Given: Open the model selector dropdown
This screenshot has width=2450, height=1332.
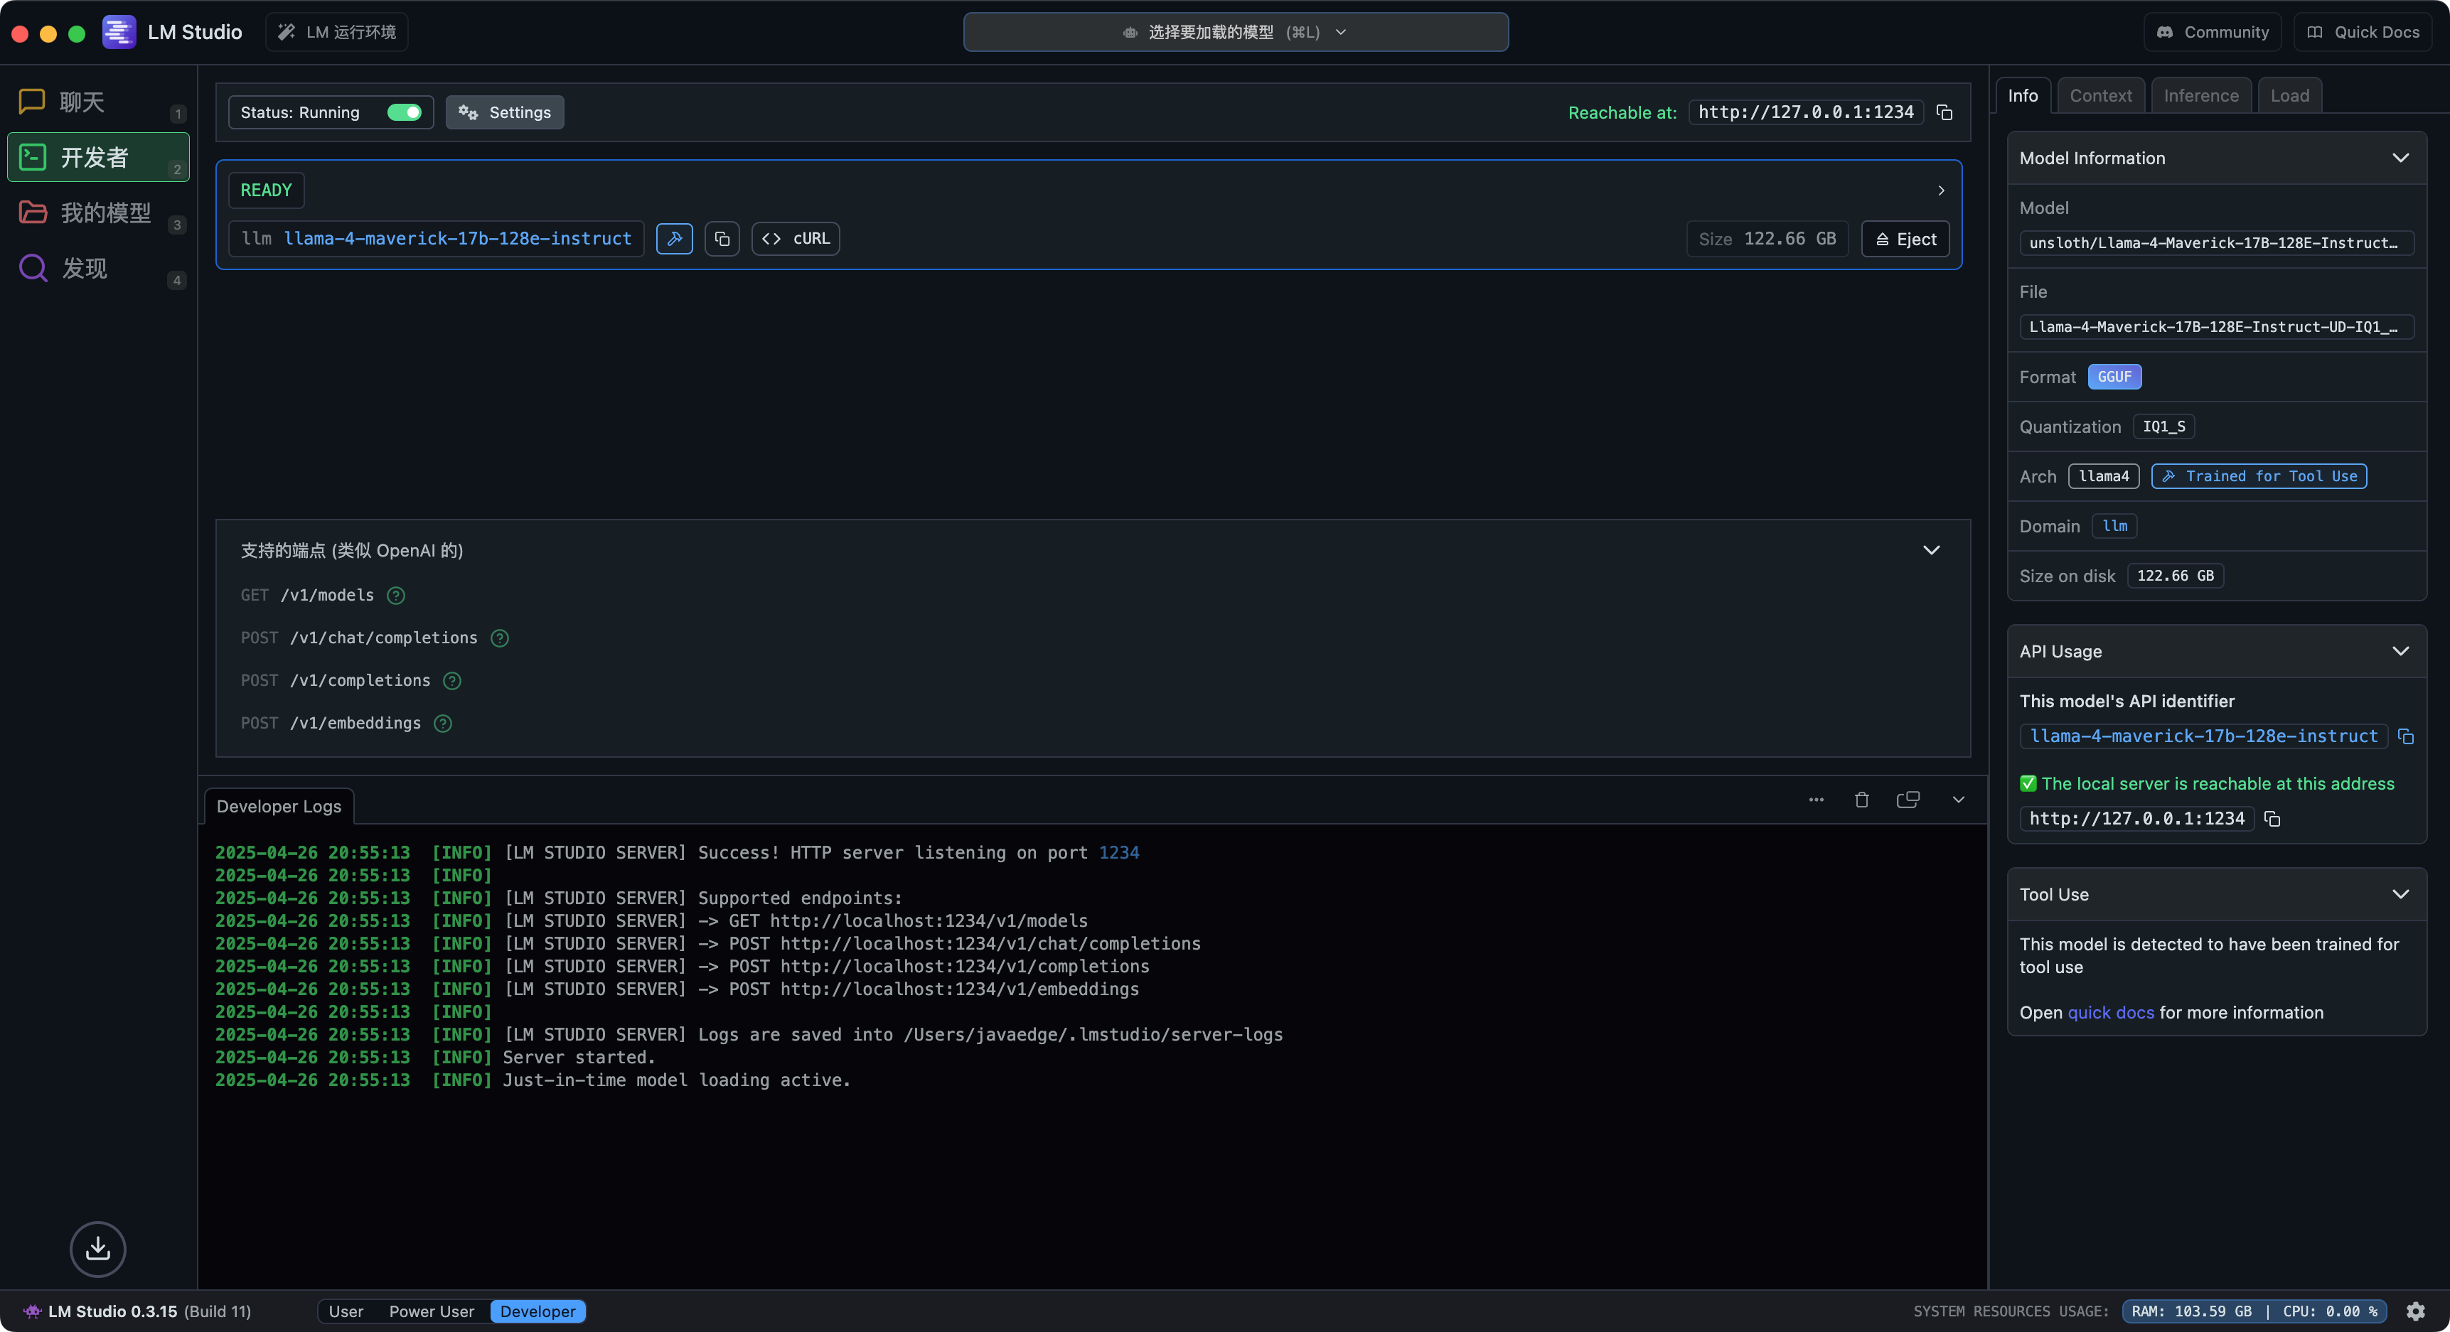Looking at the screenshot, I should click(1234, 32).
